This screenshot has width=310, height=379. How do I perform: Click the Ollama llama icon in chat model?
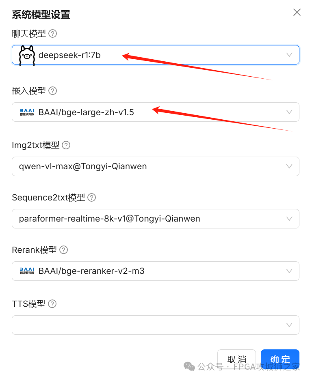tap(27, 55)
